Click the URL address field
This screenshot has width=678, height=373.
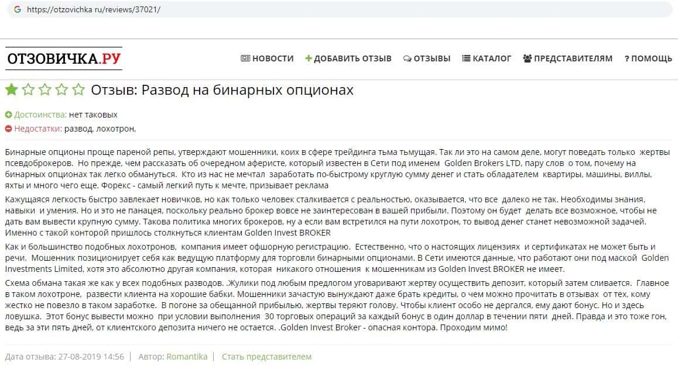coord(340,9)
